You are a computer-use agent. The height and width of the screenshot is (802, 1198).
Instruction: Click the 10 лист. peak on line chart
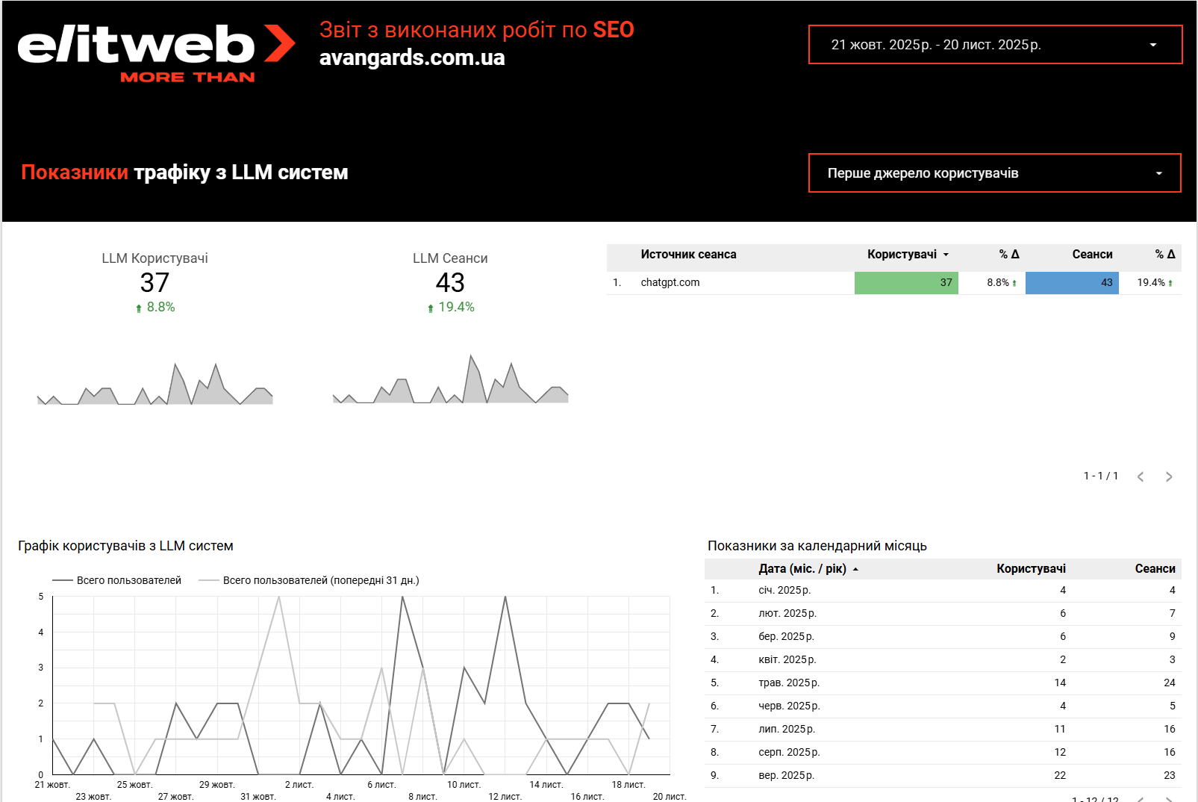click(x=464, y=668)
